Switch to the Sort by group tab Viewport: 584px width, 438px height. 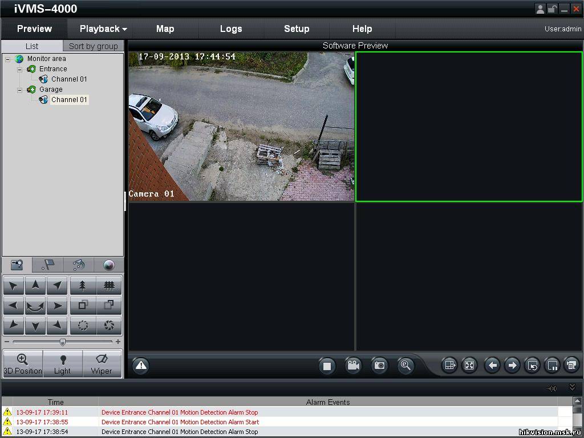click(93, 46)
